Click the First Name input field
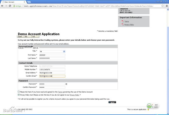The width and height of the screenshot is (169, 115). pyautogui.click(x=52, y=55)
